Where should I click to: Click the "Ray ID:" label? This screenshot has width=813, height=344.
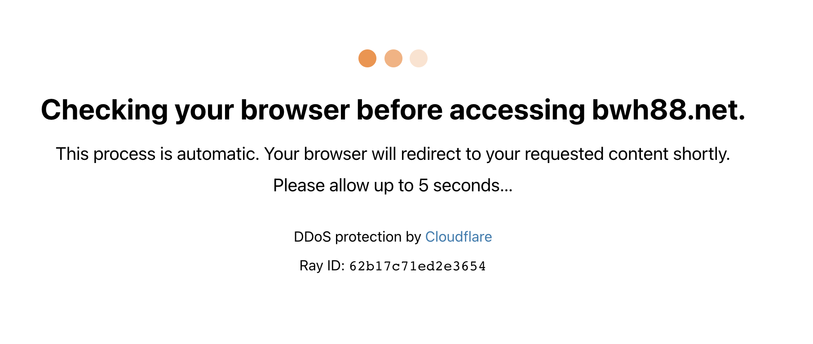click(x=322, y=266)
